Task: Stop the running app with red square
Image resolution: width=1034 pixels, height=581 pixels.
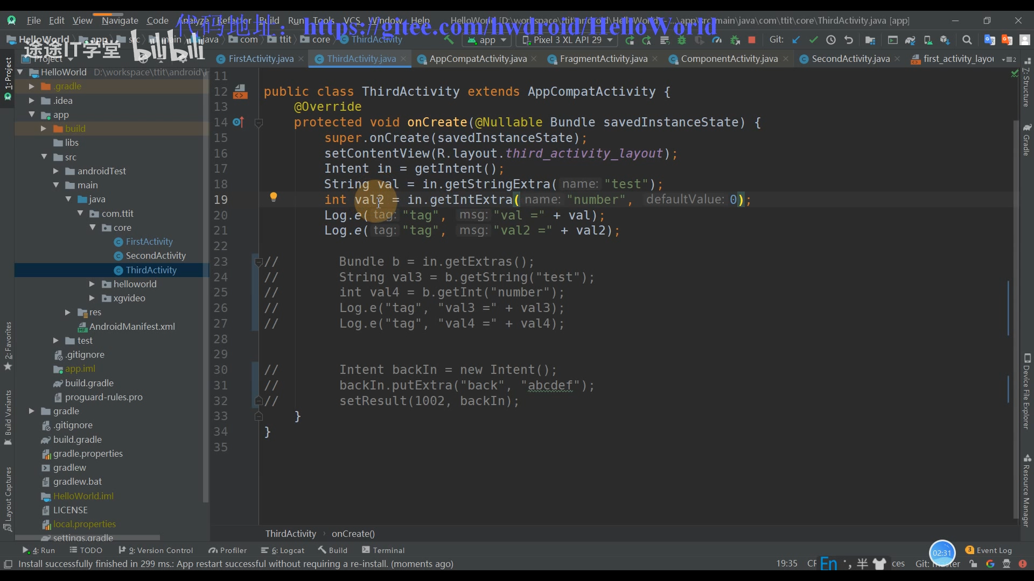Action: [x=752, y=40]
